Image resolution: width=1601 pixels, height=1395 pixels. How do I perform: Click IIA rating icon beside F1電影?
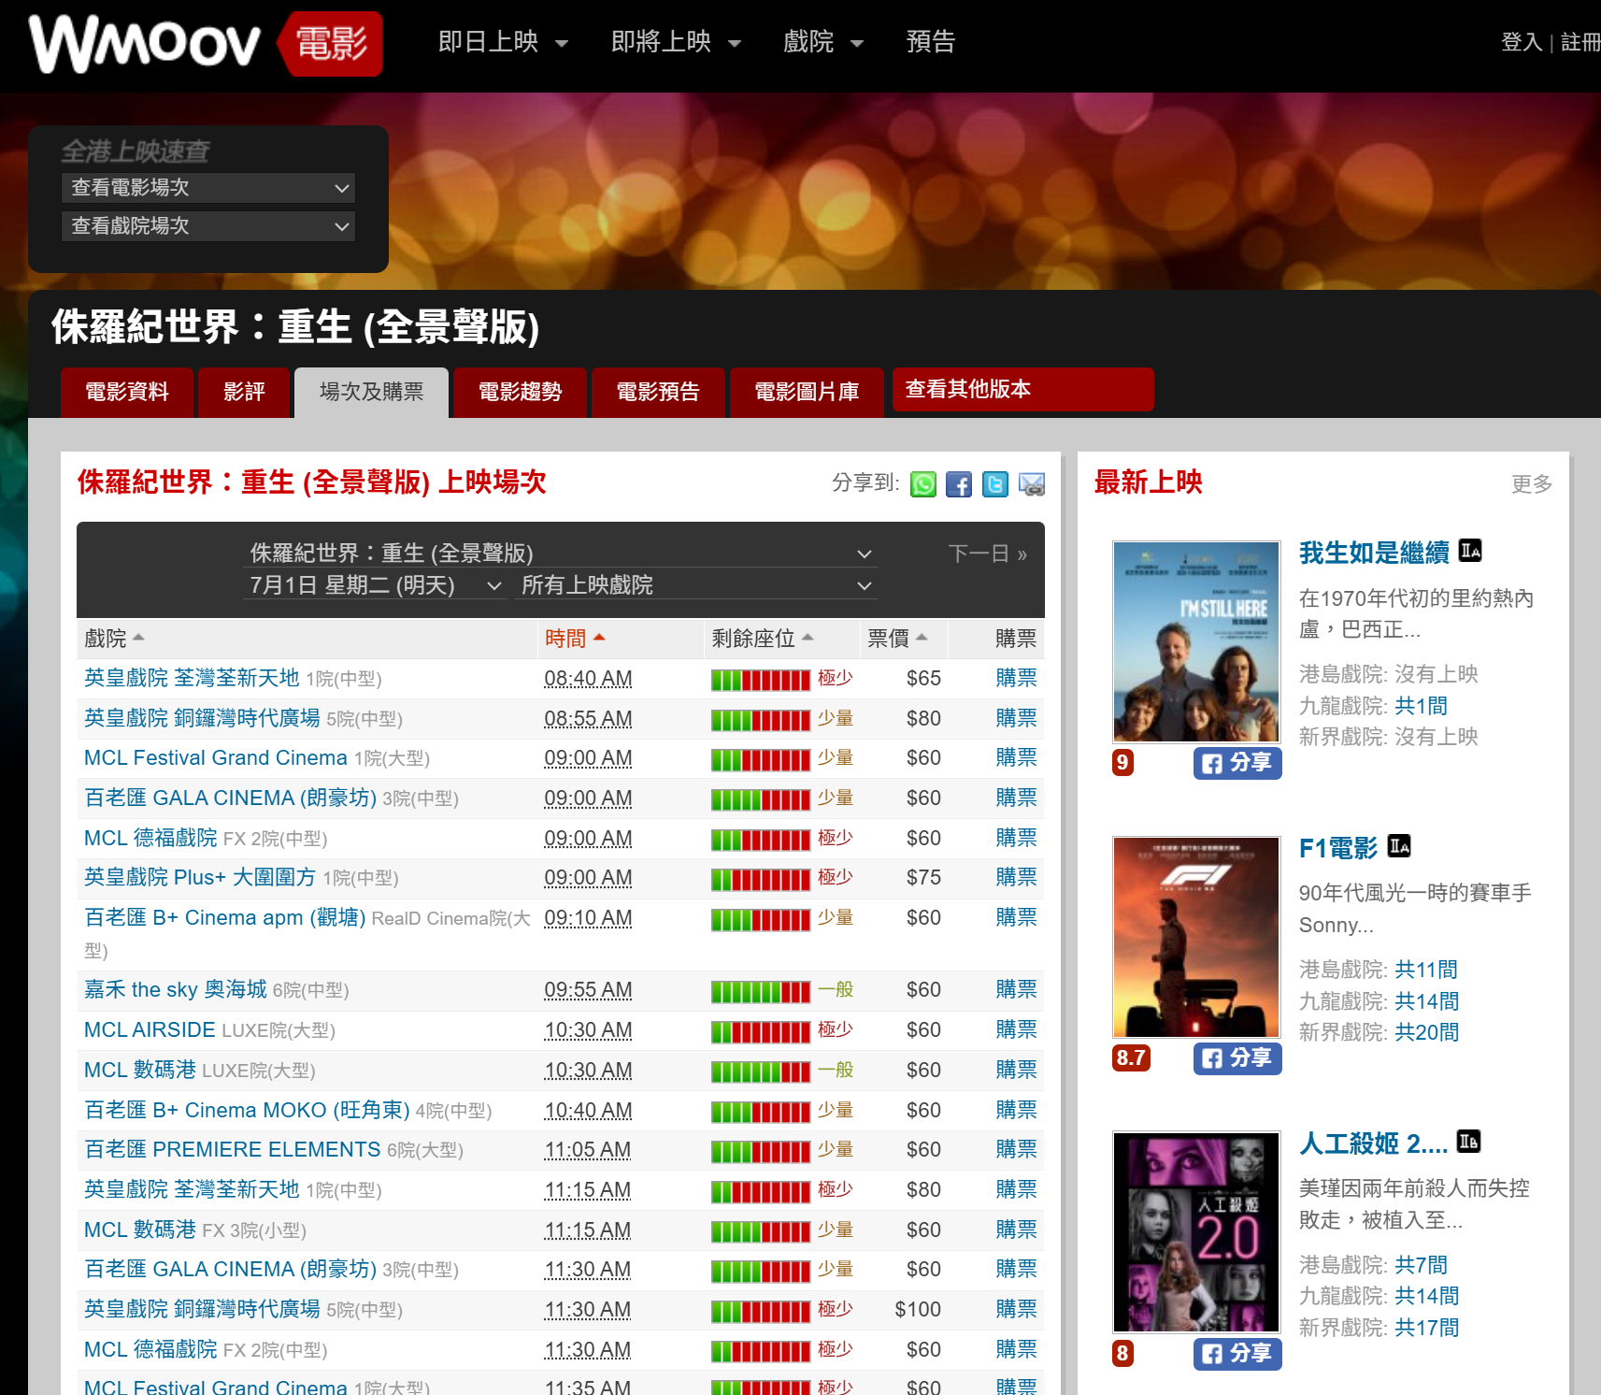[x=1399, y=846]
